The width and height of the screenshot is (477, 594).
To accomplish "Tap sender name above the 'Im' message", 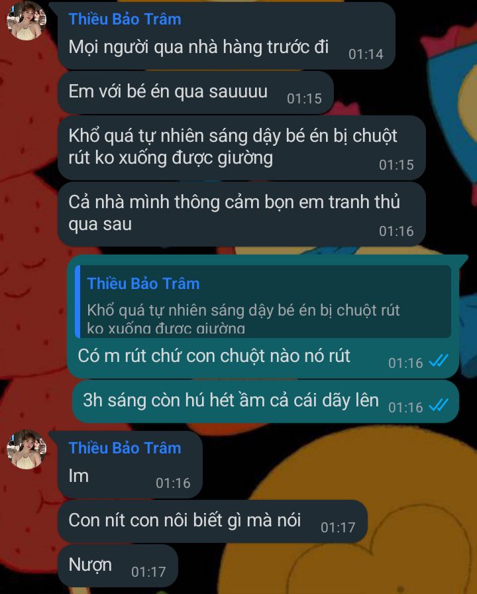I will coord(125,447).
